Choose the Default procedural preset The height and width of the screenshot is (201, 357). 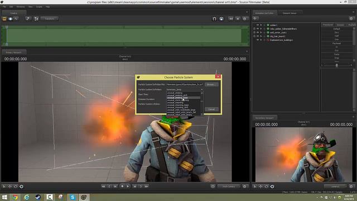click(336, 29)
